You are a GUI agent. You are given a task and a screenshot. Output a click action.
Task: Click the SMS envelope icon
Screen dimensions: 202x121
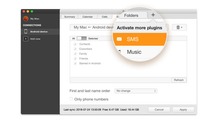point(119,39)
